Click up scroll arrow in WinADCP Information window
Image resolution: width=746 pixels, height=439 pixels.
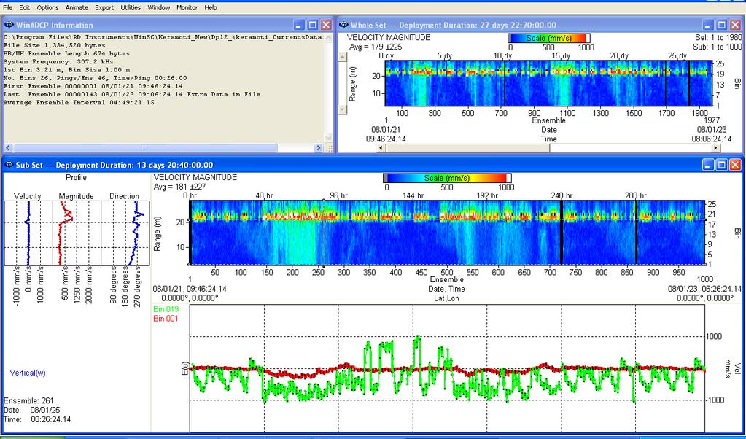(328, 38)
